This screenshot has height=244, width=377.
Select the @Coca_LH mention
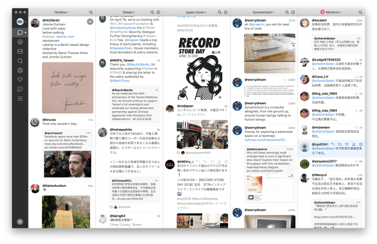(x=331, y=81)
